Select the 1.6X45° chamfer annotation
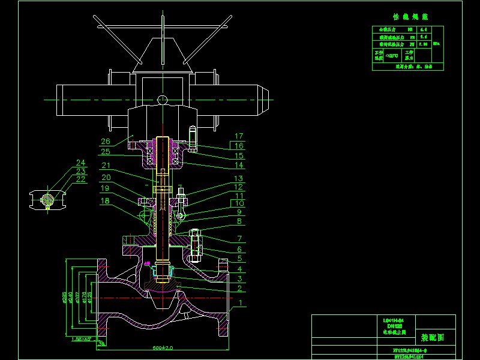 coord(80,338)
